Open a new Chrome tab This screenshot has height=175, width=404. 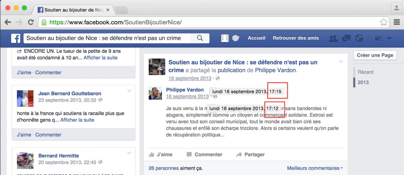tap(121, 10)
